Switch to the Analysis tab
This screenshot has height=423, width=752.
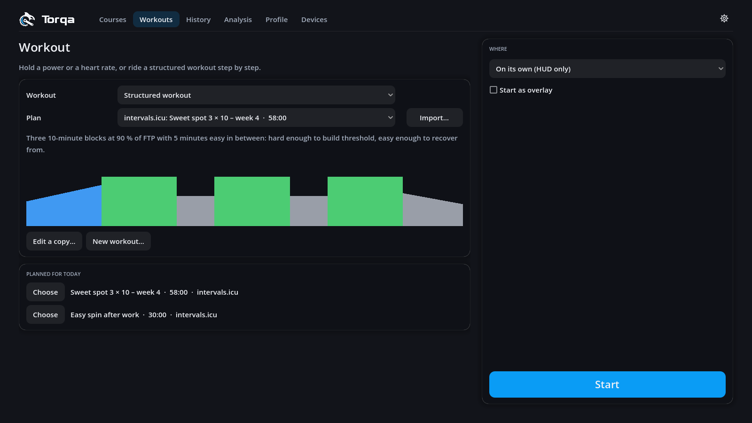point(238,19)
